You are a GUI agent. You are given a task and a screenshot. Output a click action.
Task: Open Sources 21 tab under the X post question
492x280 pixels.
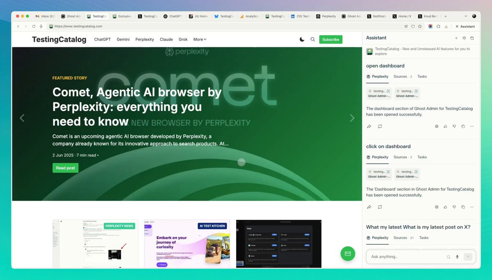click(x=403, y=238)
